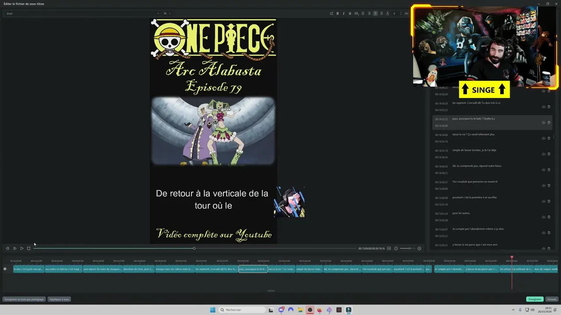
Task: Click the start time 00:14:52:23 field
Action: pos(441,119)
